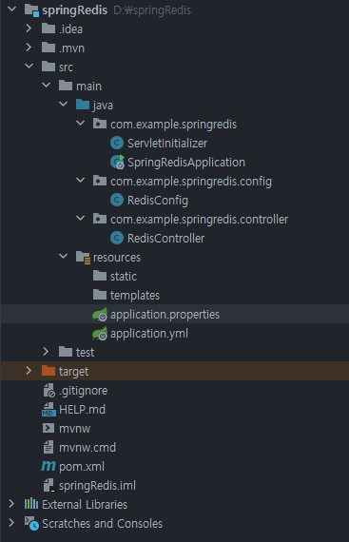The height and width of the screenshot is (542, 349).
Task: Click the orange target folder icon
Action: 48,371
